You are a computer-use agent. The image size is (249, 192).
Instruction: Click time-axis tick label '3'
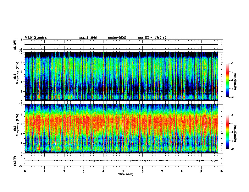click(x=84, y=171)
